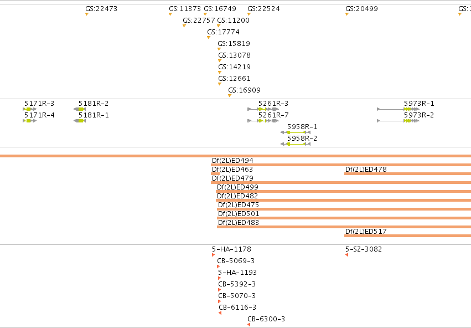
Task: Select the Df(2L)ED475 deficiency bar
Action: click(344, 209)
